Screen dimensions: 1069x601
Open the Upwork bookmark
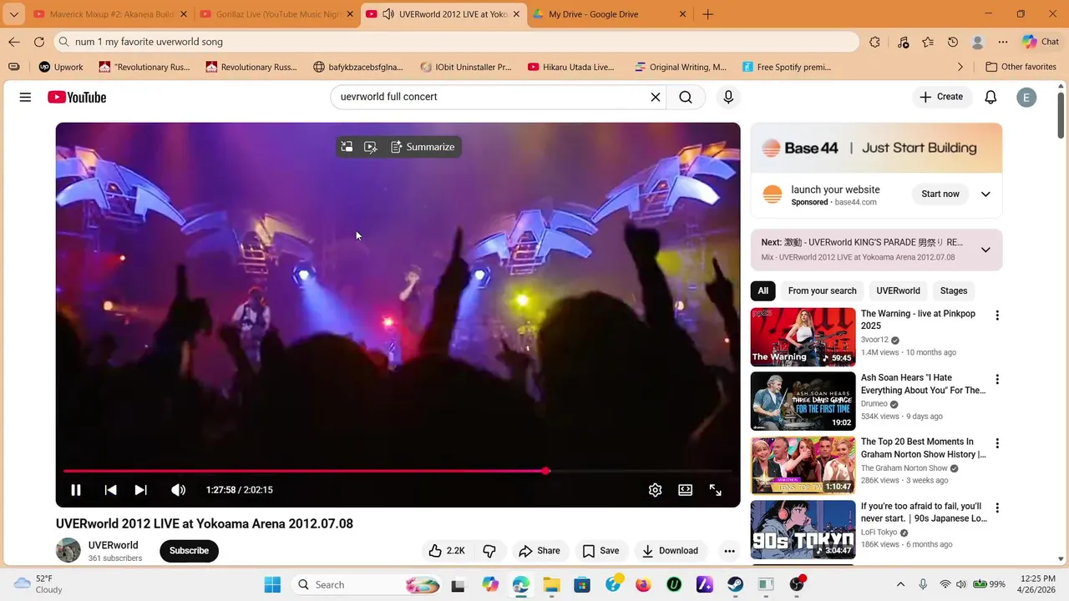coord(59,67)
